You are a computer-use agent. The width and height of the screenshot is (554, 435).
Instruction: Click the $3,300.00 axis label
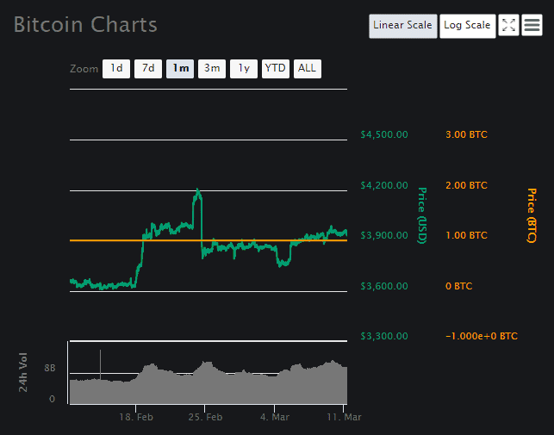coord(384,336)
